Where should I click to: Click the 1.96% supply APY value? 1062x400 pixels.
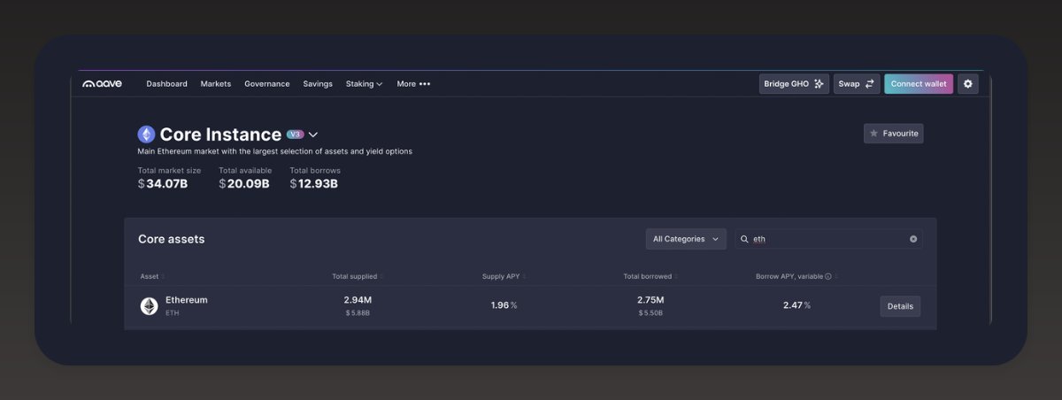(x=504, y=305)
